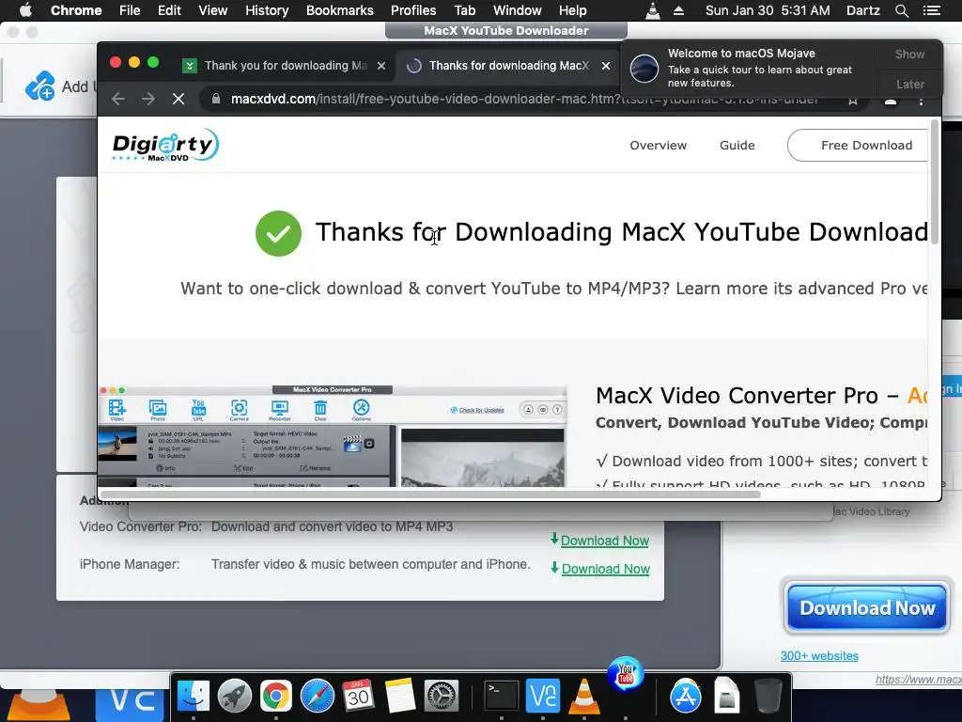Viewport: 962px width, 722px height.
Task: Close the 'Thanks for downloading MacX' tab
Action: coord(606,66)
